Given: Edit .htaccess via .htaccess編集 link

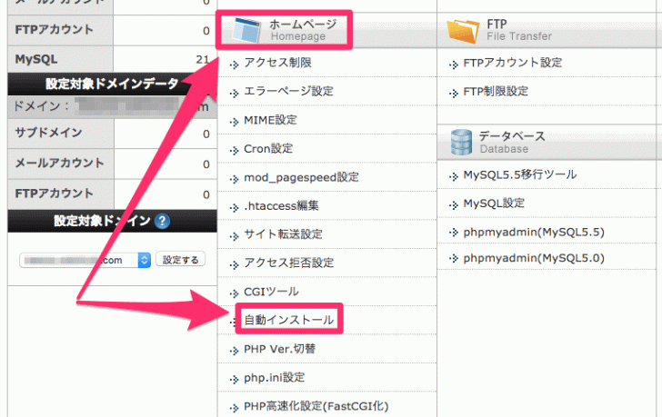Looking at the screenshot, I should (x=281, y=206).
